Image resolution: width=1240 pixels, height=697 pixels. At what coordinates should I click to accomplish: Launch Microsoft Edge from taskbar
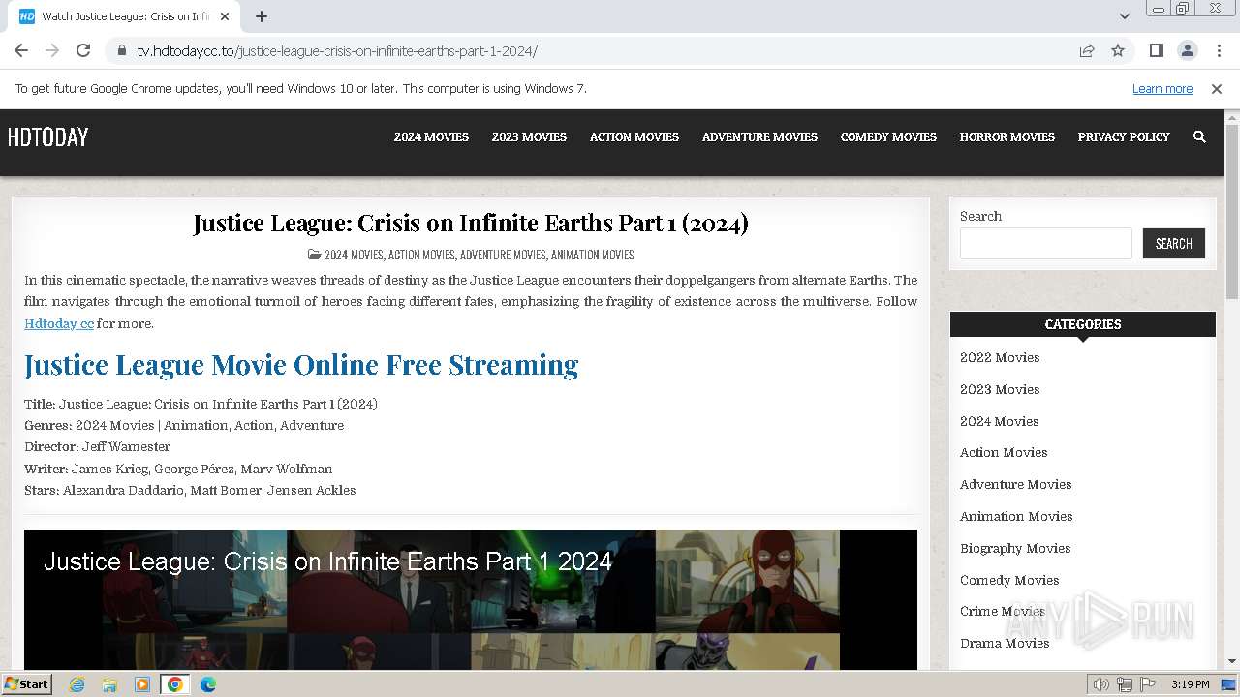208,684
